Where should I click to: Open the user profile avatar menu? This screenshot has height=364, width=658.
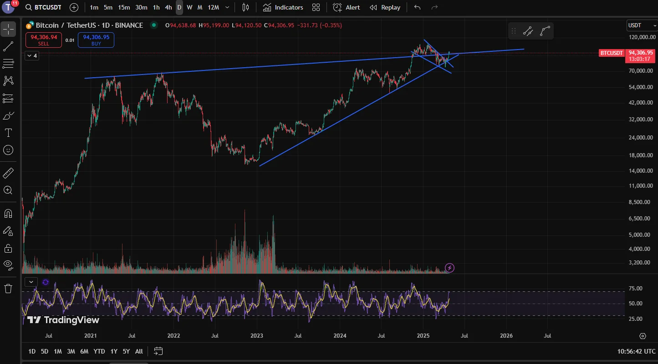point(9,7)
